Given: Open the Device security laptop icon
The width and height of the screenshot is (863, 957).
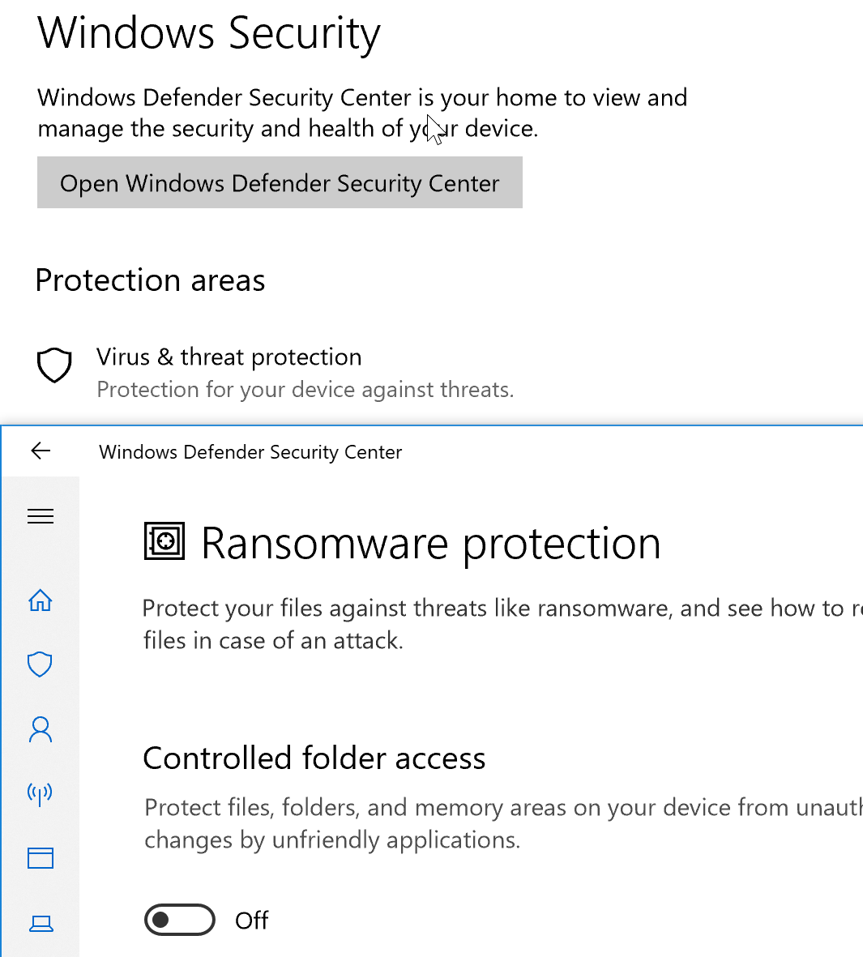Looking at the screenshot, I should pyautogui.click(x=41, y=923).
